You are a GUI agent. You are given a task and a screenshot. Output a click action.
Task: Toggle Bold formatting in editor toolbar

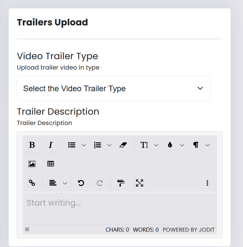pyautogui.click(x=32, y=145)
